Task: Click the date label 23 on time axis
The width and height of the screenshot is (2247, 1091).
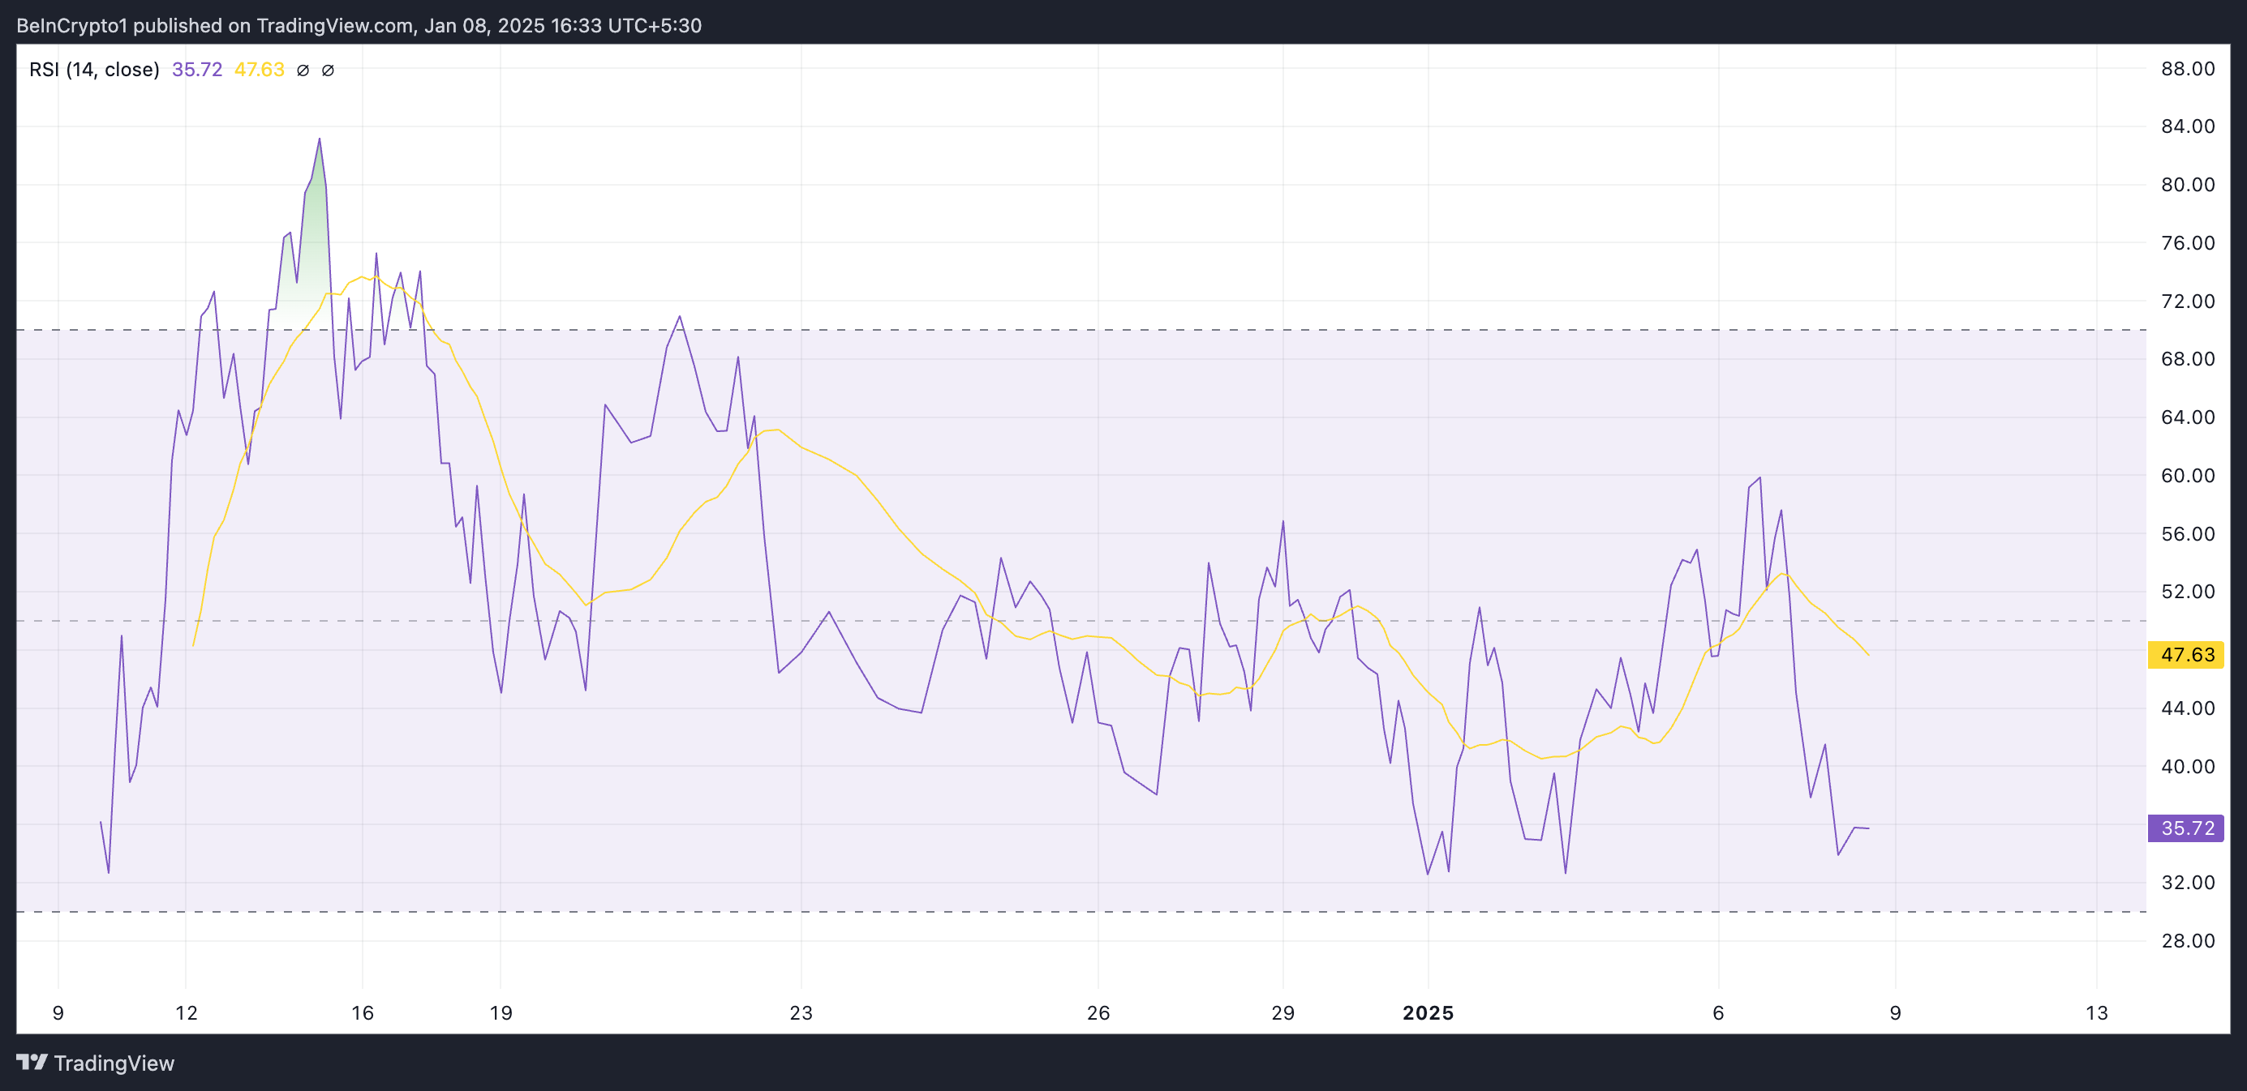Action: (x=801, y=1012)
